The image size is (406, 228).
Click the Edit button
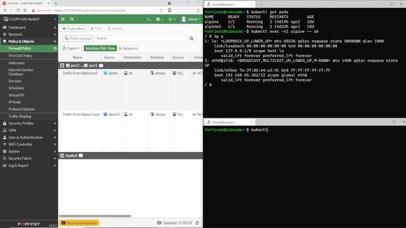pyautogui.click(x=96, y=28)
